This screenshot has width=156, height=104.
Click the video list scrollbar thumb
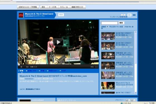pos(136,49)
